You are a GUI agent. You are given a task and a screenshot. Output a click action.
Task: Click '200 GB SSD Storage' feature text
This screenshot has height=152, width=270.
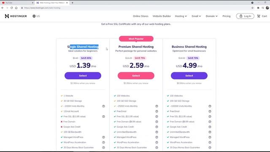179,101
